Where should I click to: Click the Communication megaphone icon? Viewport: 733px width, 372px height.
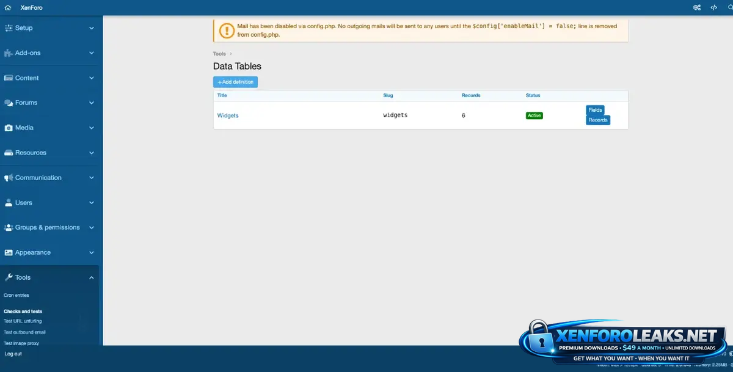[x=9, y=178]
